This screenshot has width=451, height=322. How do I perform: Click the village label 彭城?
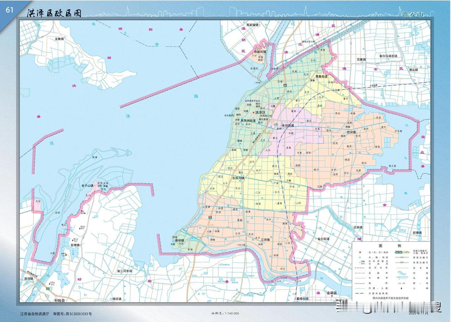point(190,249)
